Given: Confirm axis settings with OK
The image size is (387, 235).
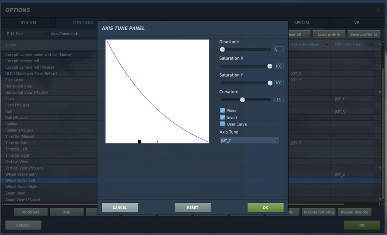Looking at the screenshot, I should tap(265, 207).
